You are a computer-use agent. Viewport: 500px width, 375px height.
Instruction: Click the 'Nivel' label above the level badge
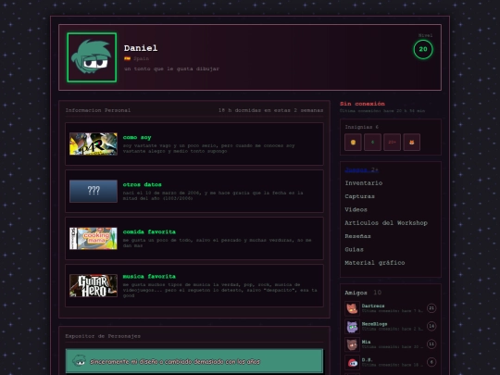pos(425,35)
